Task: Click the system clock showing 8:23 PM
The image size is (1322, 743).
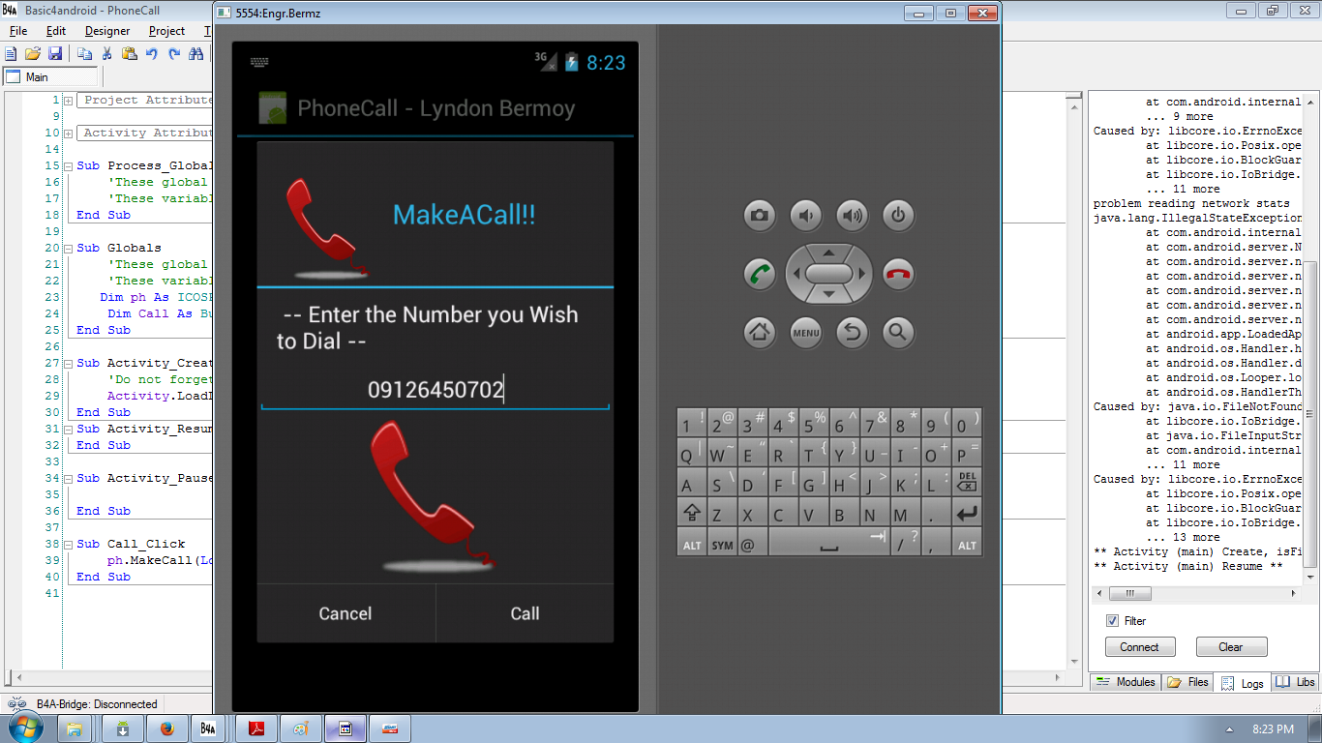Action: [1273, 728]
